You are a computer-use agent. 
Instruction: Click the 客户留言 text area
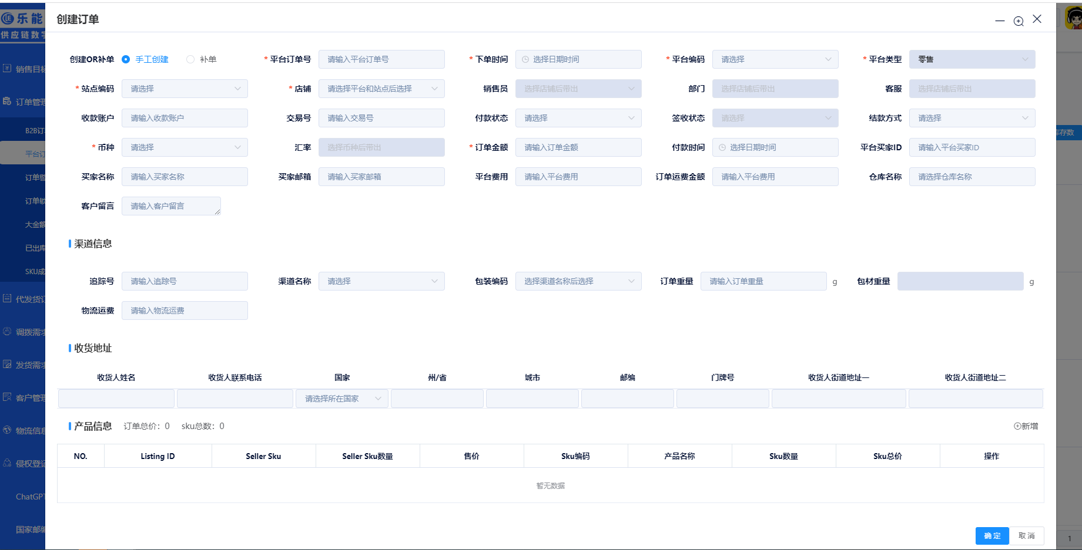(x=170, y=206)
